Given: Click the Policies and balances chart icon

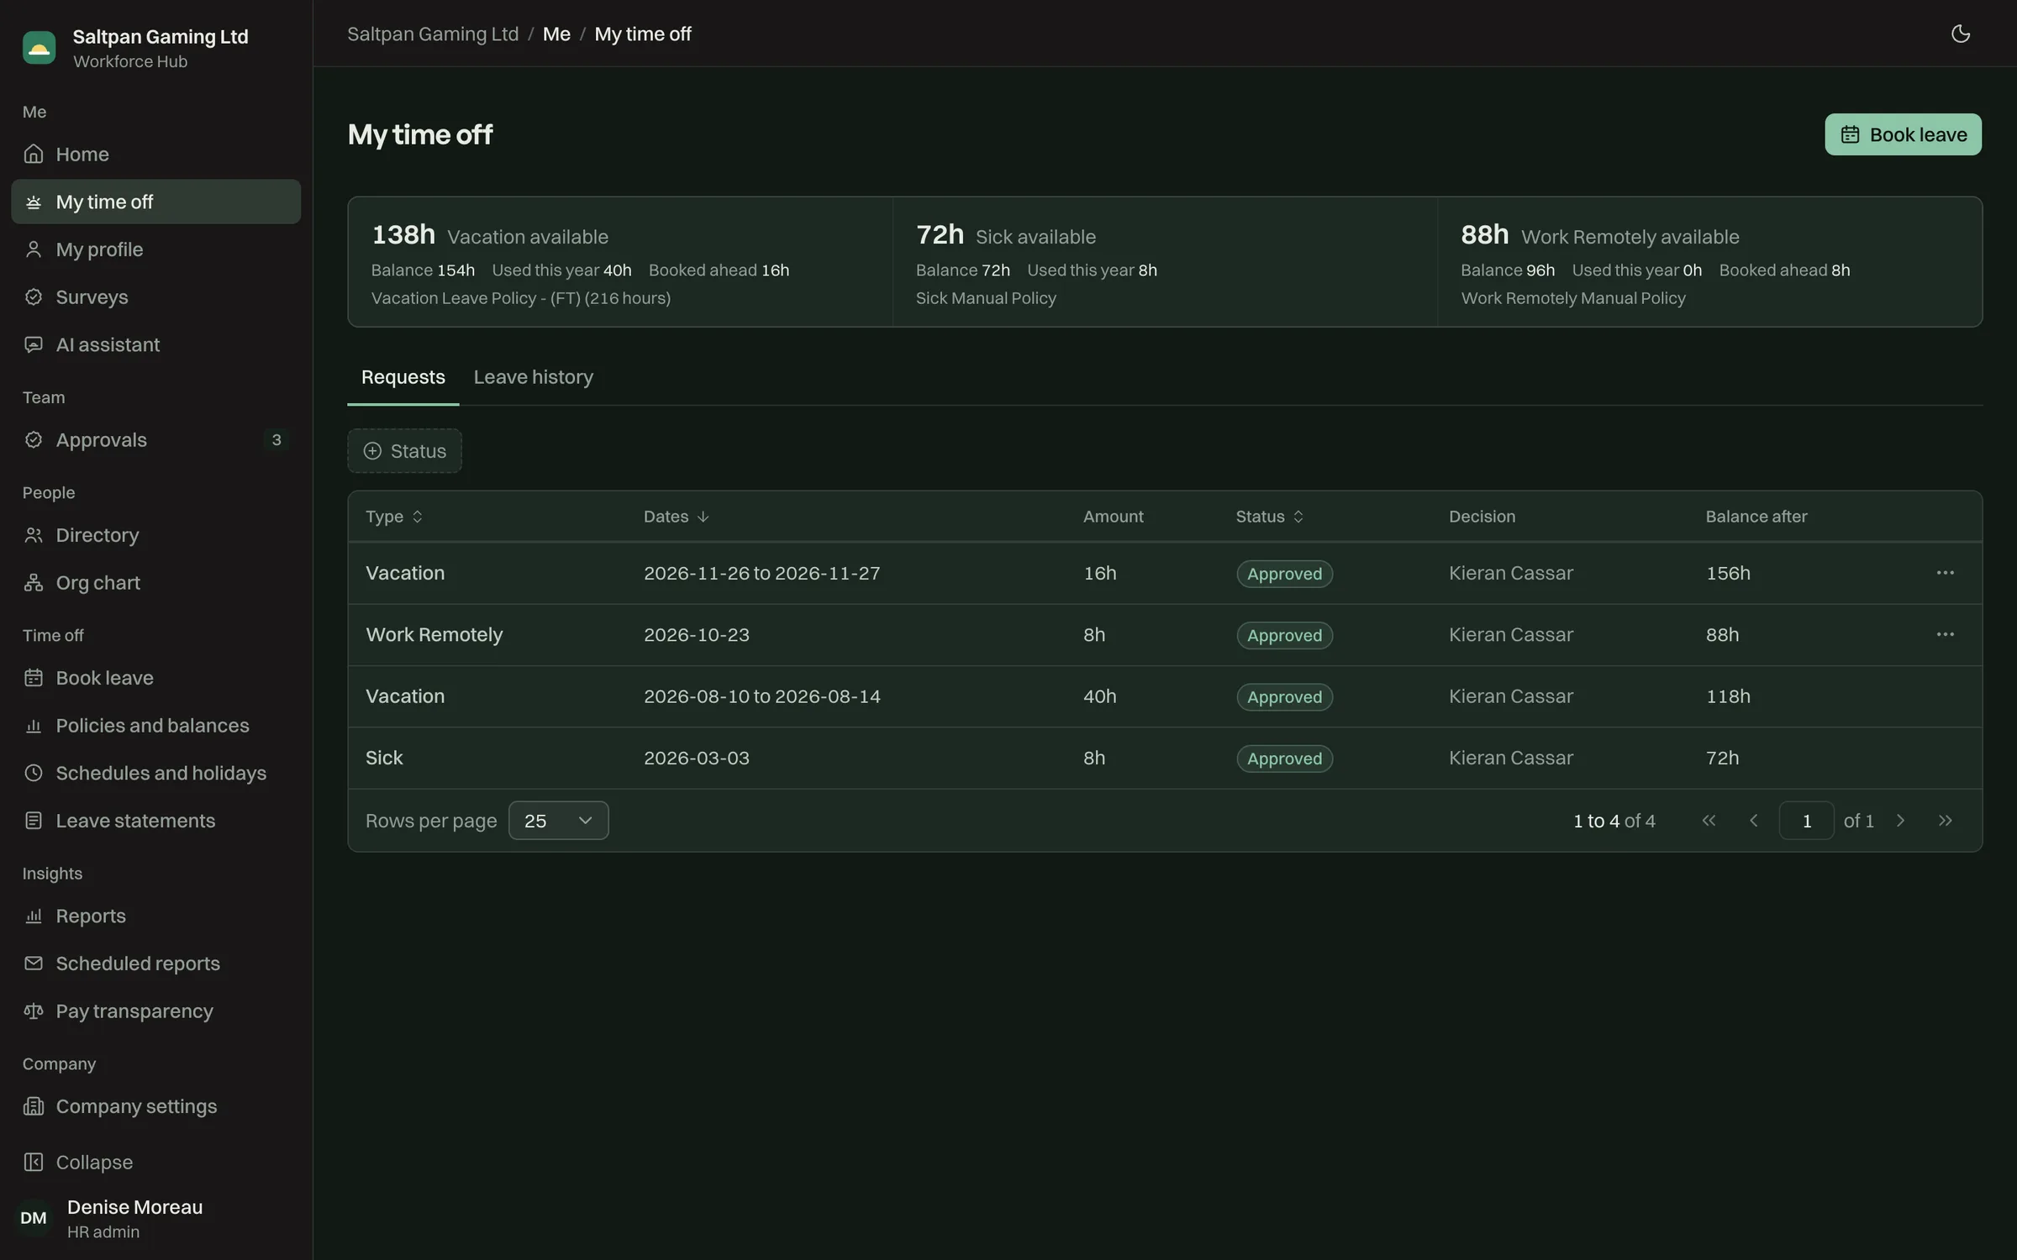Looking at the screenshot, I should click(x=34, y=725).
